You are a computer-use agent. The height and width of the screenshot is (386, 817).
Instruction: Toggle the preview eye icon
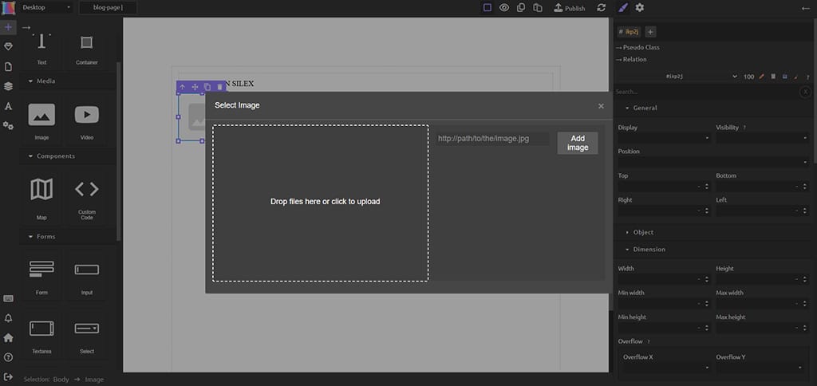point(504,8)
